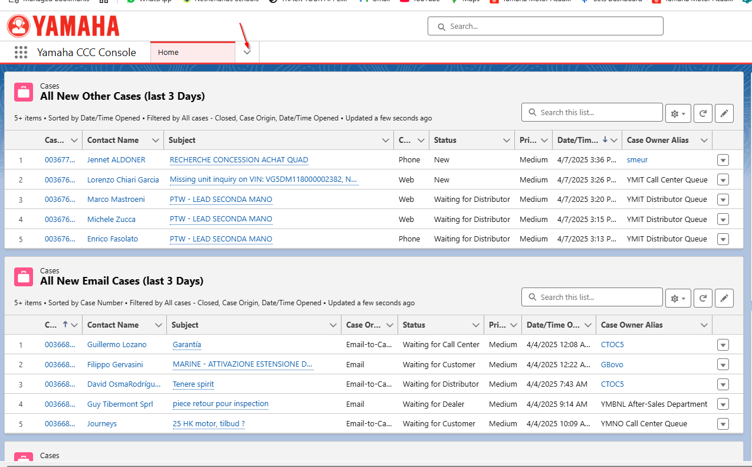Open the Garantía case subject
Image resolution: width=752 pixels, height=467 pixels.
click(187, 344)
